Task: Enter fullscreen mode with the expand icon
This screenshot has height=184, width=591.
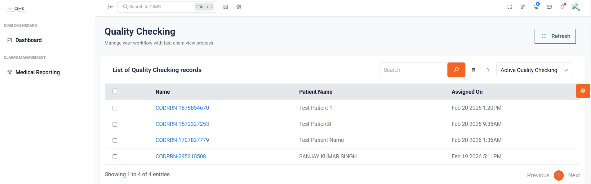Action: (x=509, y=7)
